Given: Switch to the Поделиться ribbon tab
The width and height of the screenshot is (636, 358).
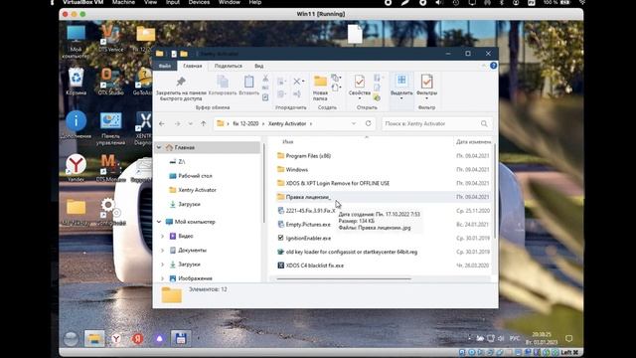Looking at the screenshot, I should (x=229, y=66).
